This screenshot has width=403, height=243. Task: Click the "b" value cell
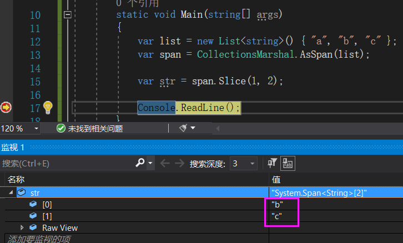coord(278,205)
